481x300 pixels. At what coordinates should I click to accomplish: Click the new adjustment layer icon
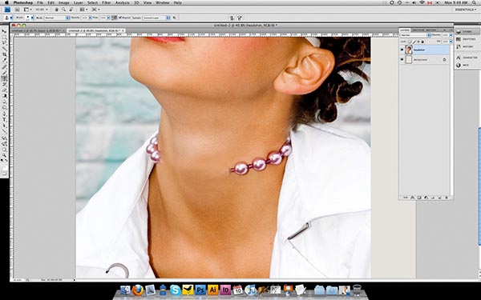[x=426, y=198]
